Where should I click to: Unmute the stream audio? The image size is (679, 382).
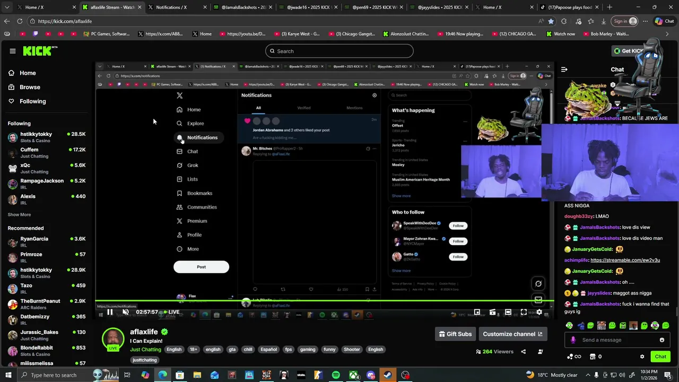tap(126, 312)
